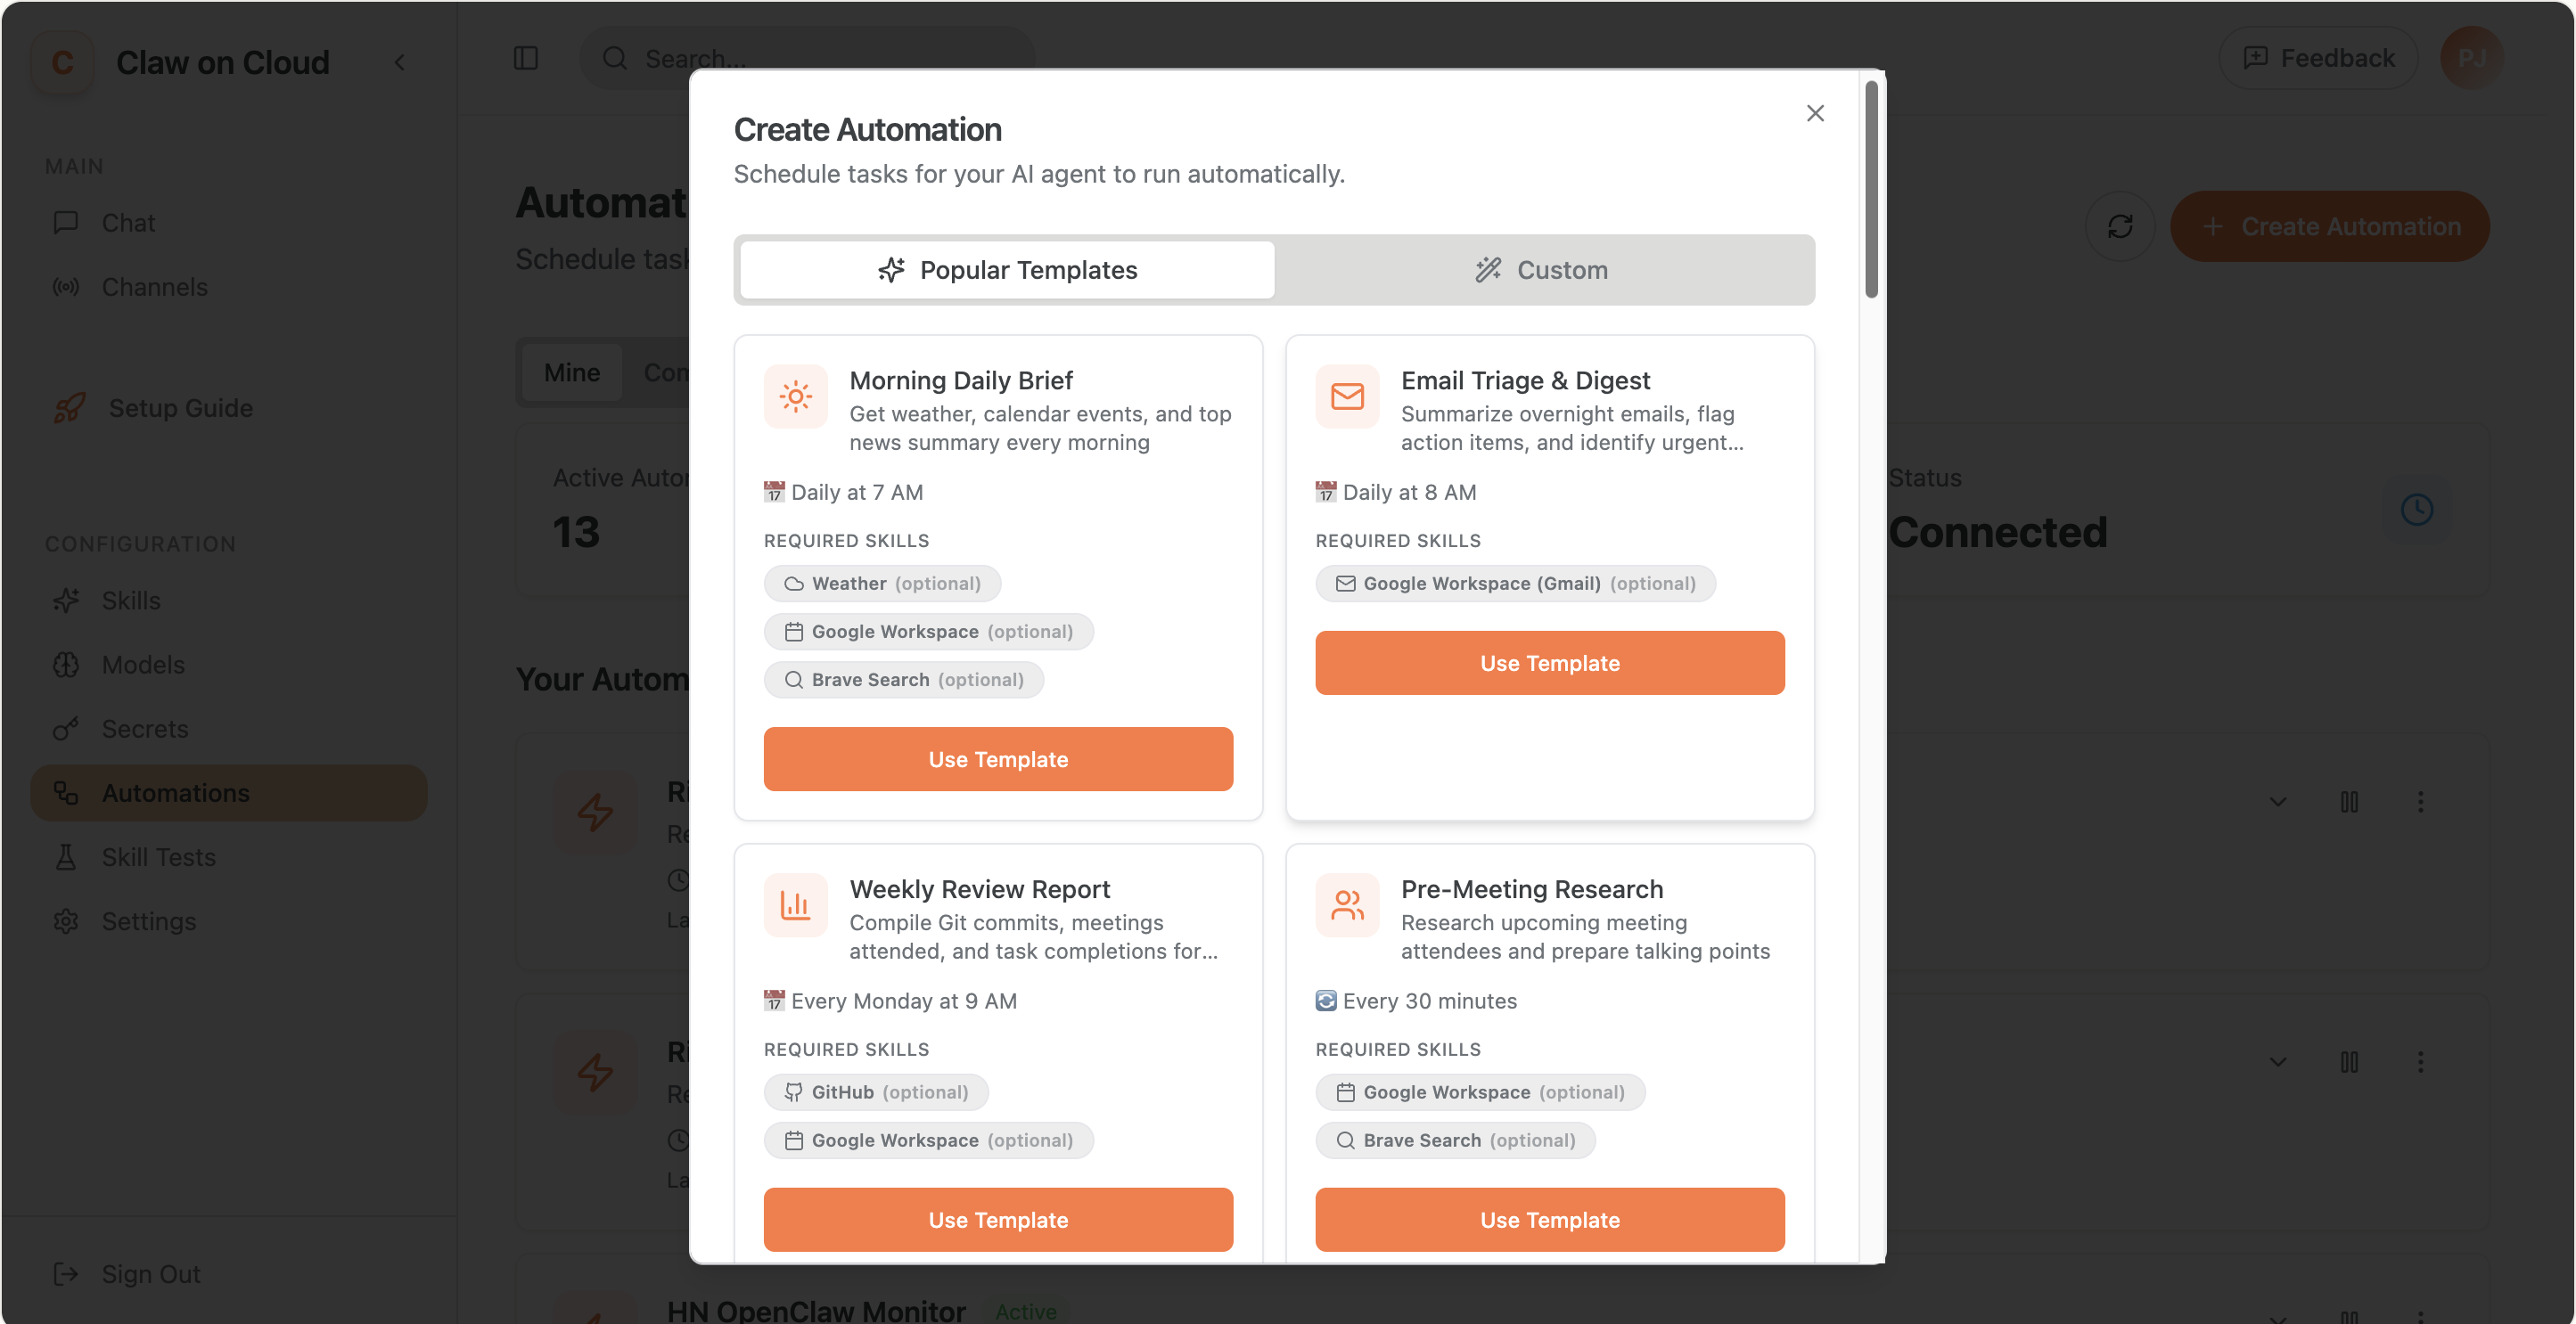Pause the first automation with pause icon
Image resolution: width=2576 pixels, height=1324 pixels.
2351,801
